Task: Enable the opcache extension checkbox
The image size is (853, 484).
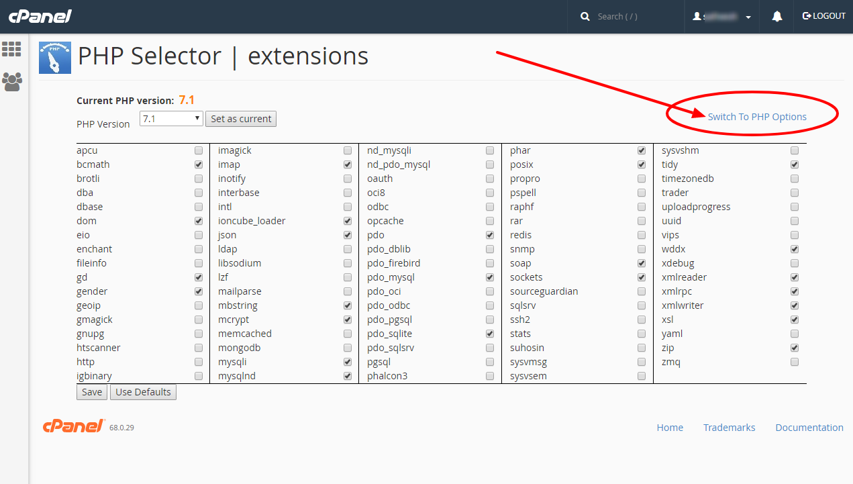Action: tap(490, 221)
